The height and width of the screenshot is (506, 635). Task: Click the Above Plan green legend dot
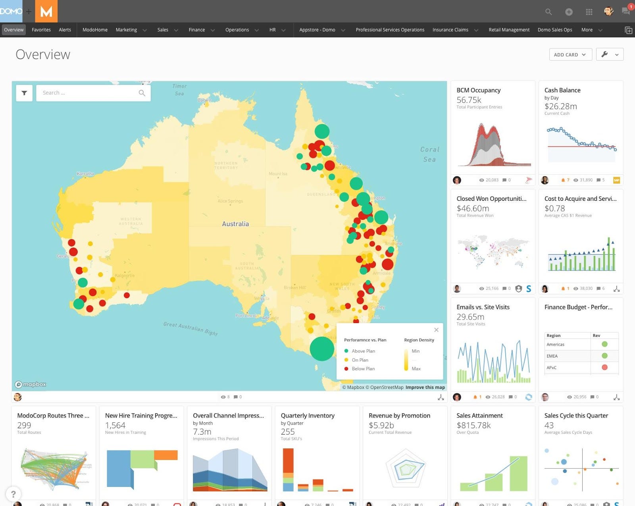pos(346,351)
